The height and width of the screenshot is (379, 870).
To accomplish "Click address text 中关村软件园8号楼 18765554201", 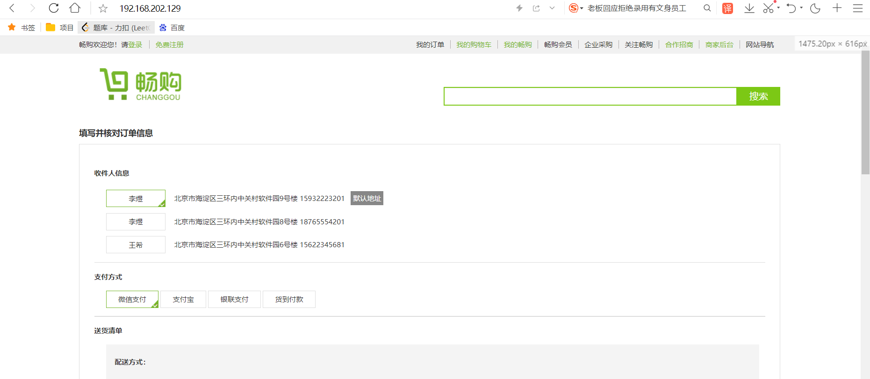I will 291,222.
